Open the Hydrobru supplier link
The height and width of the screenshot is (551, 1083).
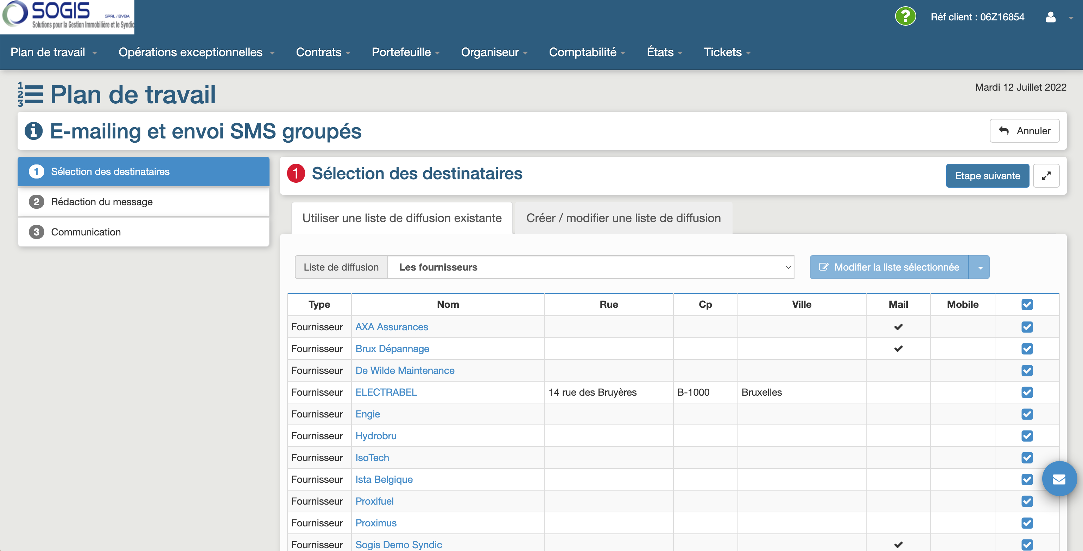coord(376,436)
